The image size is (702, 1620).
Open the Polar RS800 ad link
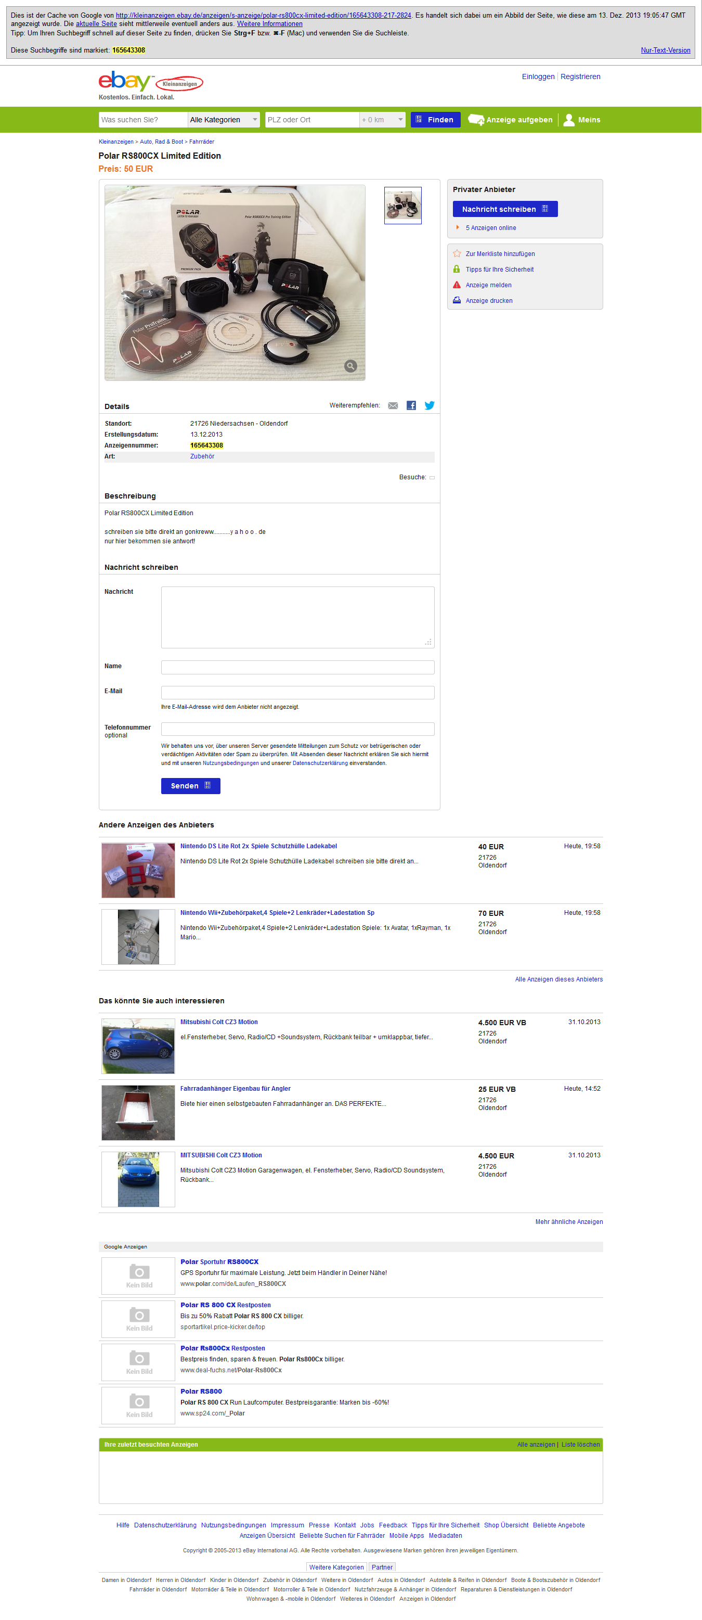tap(201, 1391)
